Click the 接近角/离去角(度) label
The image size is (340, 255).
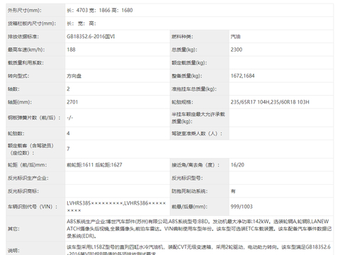point(195,165)
